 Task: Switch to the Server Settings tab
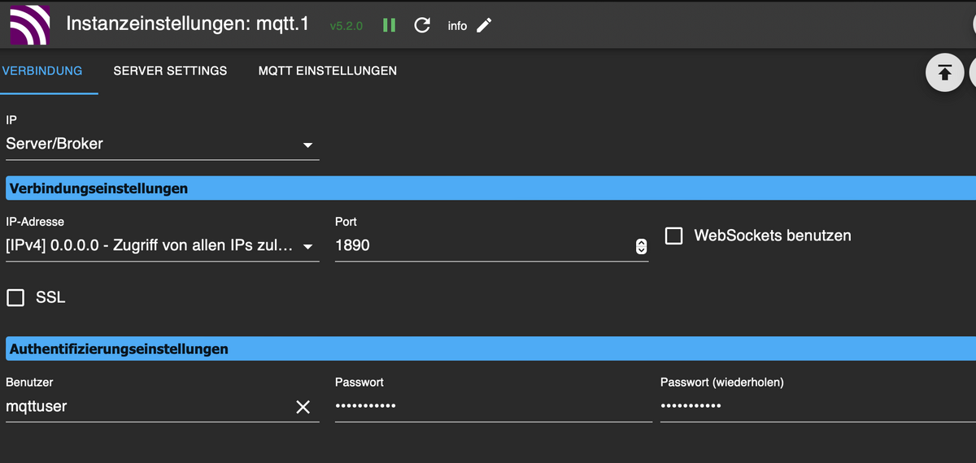pos(170,71)
